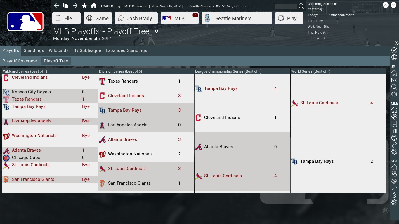
Task: Click the search input field
Action: click(286, 6)
